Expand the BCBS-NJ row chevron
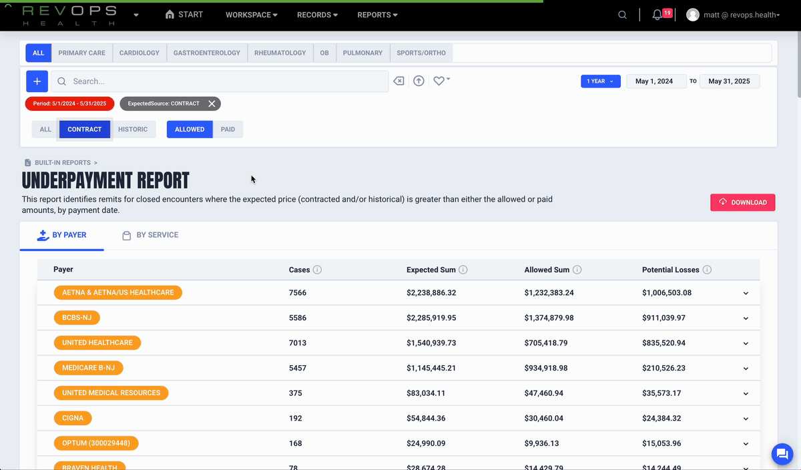Screen dimensions: 801x470 pyautogui.click(x=746, y=318)
